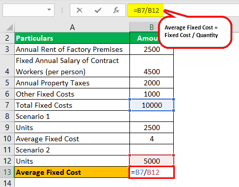Screen dimensions: 239x187
Task: Click cell B13 containing =B7/B12
Action: [x=151, y=172]
